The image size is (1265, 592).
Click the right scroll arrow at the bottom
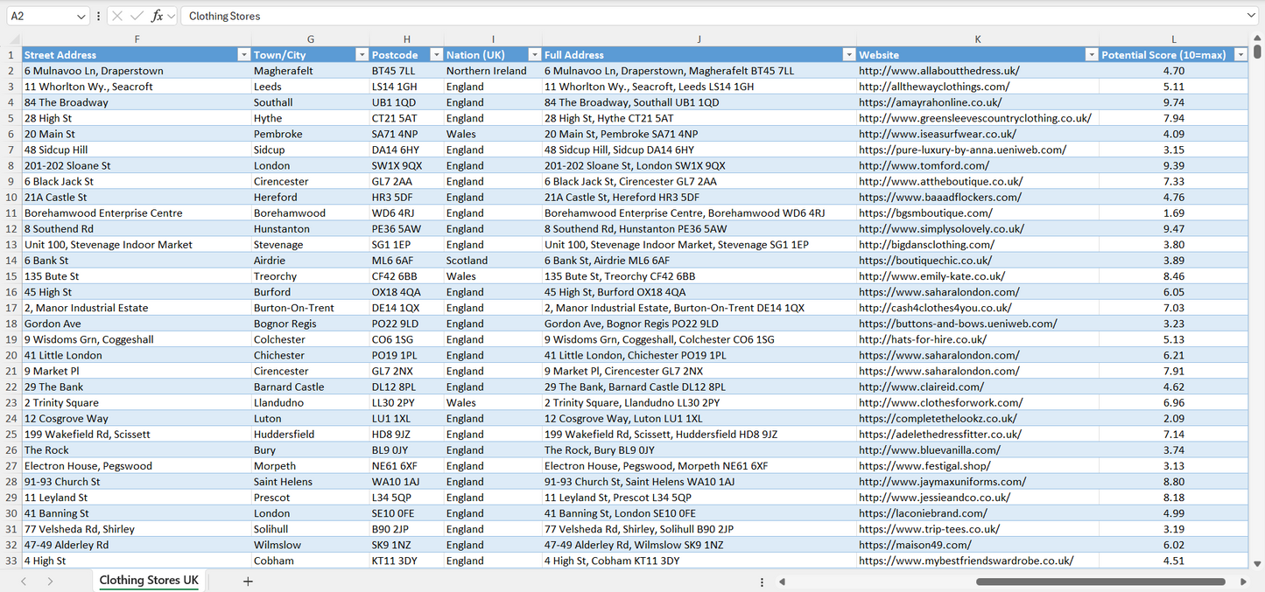1243,582
